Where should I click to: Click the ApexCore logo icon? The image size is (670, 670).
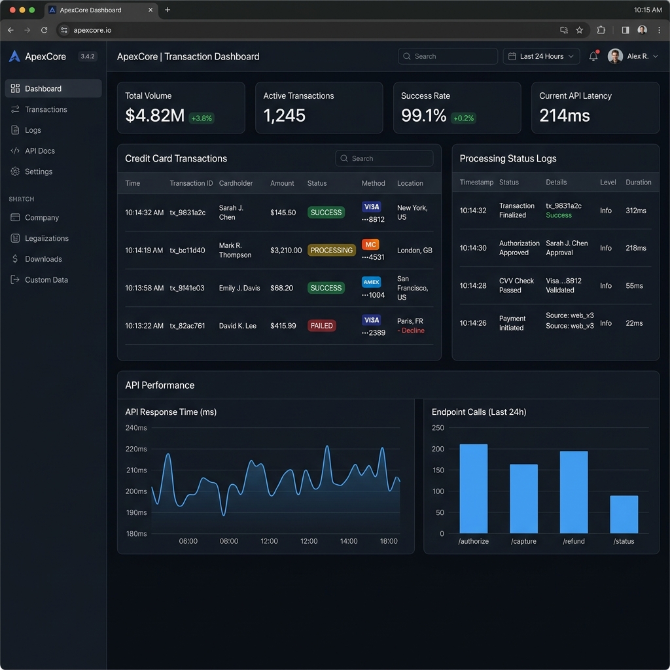click(x=14, y=56)
